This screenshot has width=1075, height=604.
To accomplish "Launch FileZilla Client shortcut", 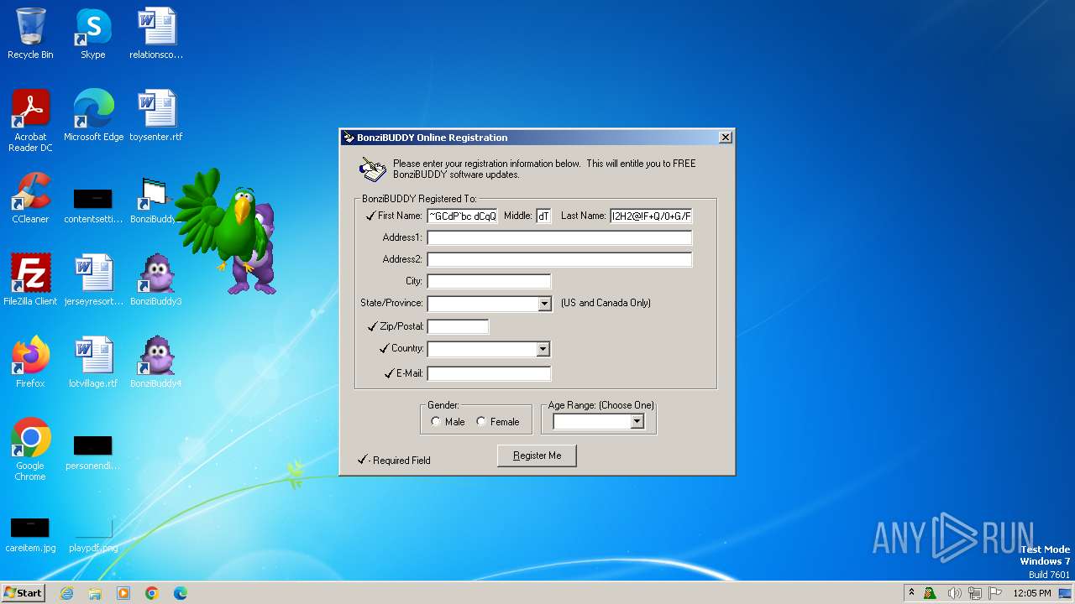I will pos(30,279).
